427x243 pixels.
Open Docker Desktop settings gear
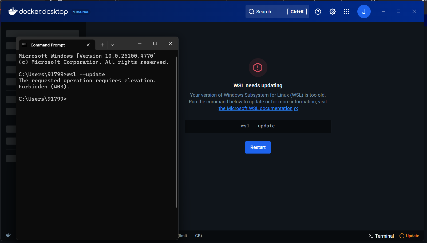pyautogui.click(x=333, y=11)
